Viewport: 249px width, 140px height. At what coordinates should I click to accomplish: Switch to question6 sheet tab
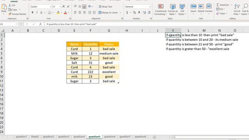110,136
